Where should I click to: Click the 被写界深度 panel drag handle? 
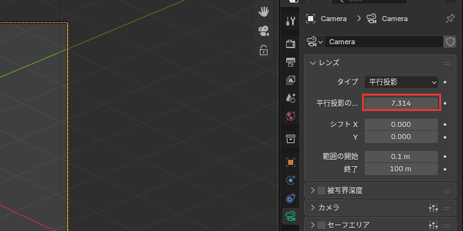click(x=447, y=191)
